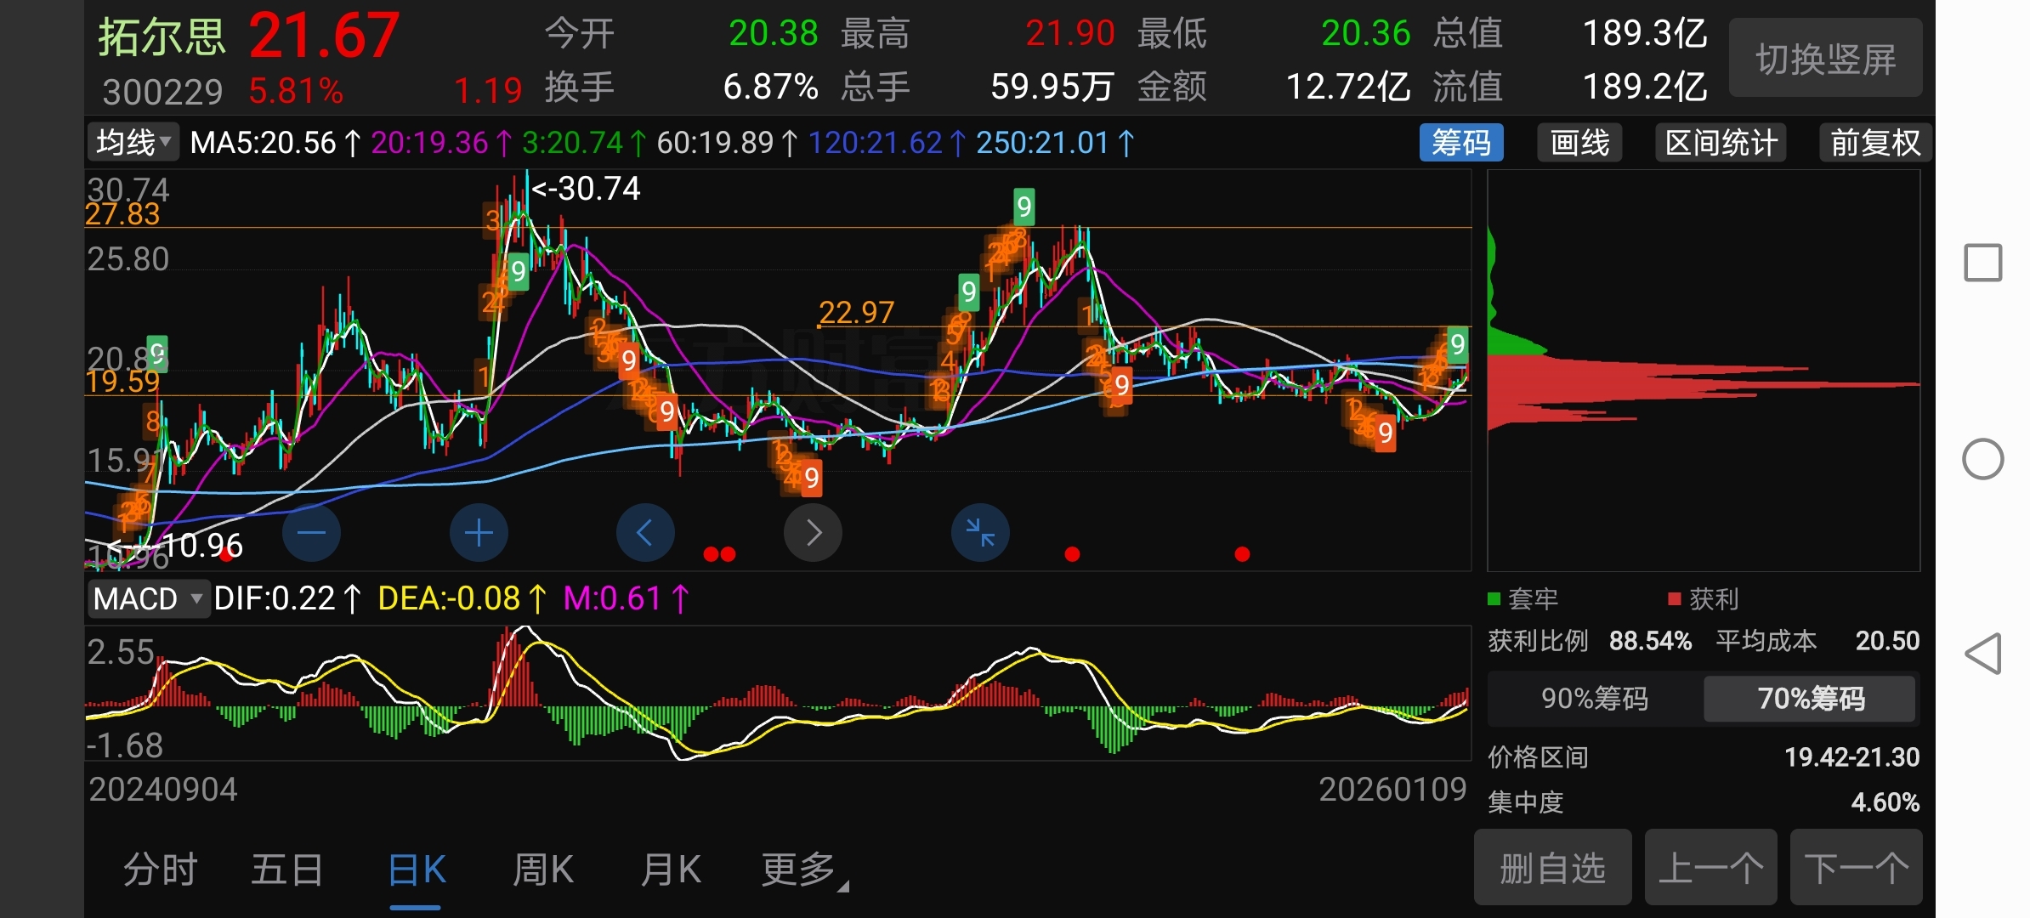
Task: Select the 90%筹码 option
Action: pos(1595,699)
